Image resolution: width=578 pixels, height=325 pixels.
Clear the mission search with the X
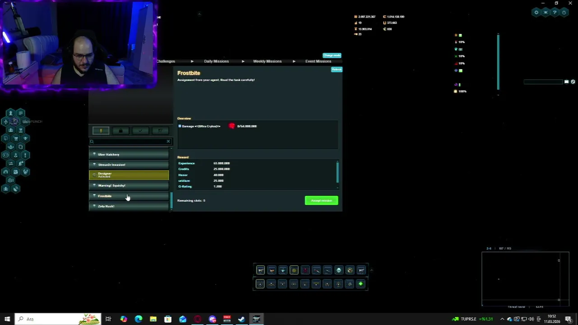click(168, 141)
